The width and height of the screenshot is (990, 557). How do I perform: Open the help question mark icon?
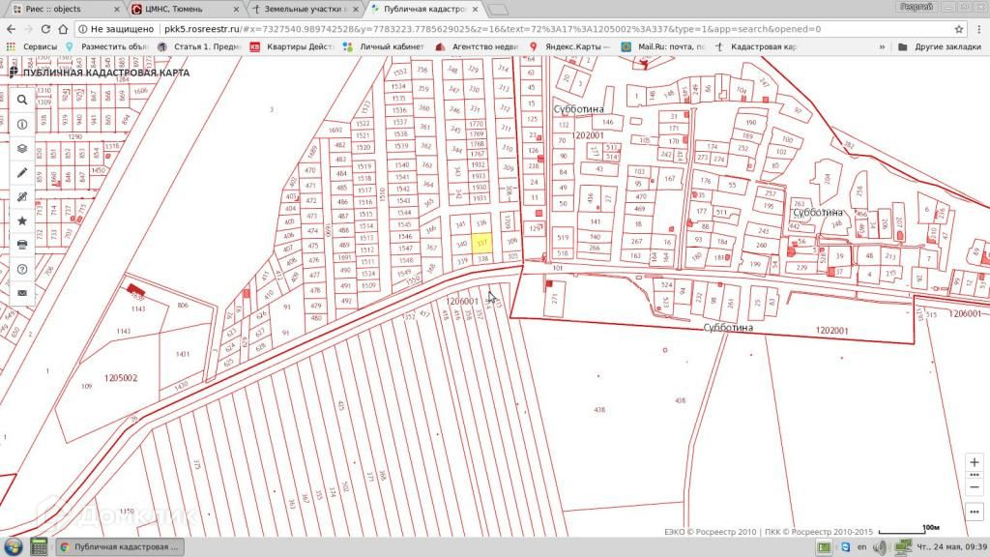[22, 269]
